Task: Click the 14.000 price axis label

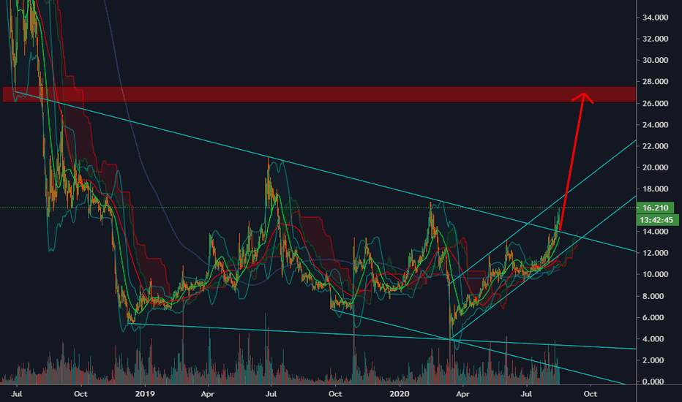Action: (x=655, y=232)
